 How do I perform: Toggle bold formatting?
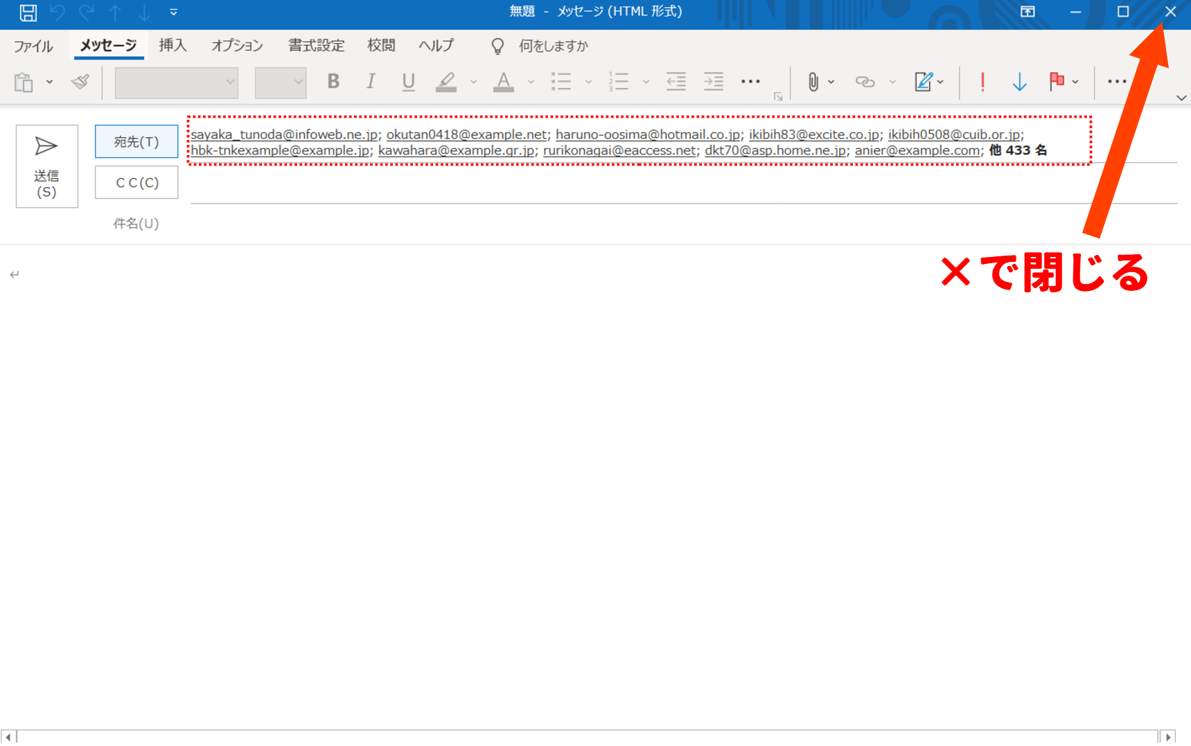tap(333, 82)
